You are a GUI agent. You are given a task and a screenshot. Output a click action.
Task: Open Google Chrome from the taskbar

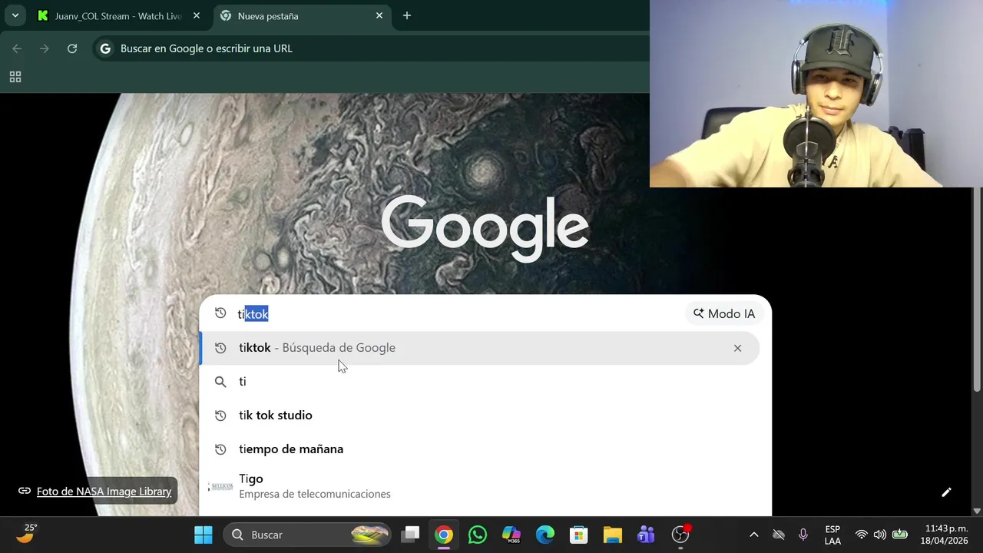coord(444,535)
